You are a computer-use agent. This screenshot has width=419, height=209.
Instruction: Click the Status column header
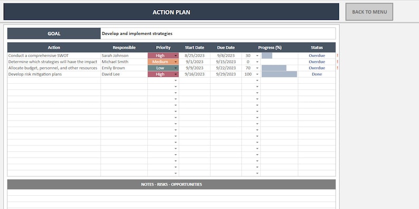317,47
